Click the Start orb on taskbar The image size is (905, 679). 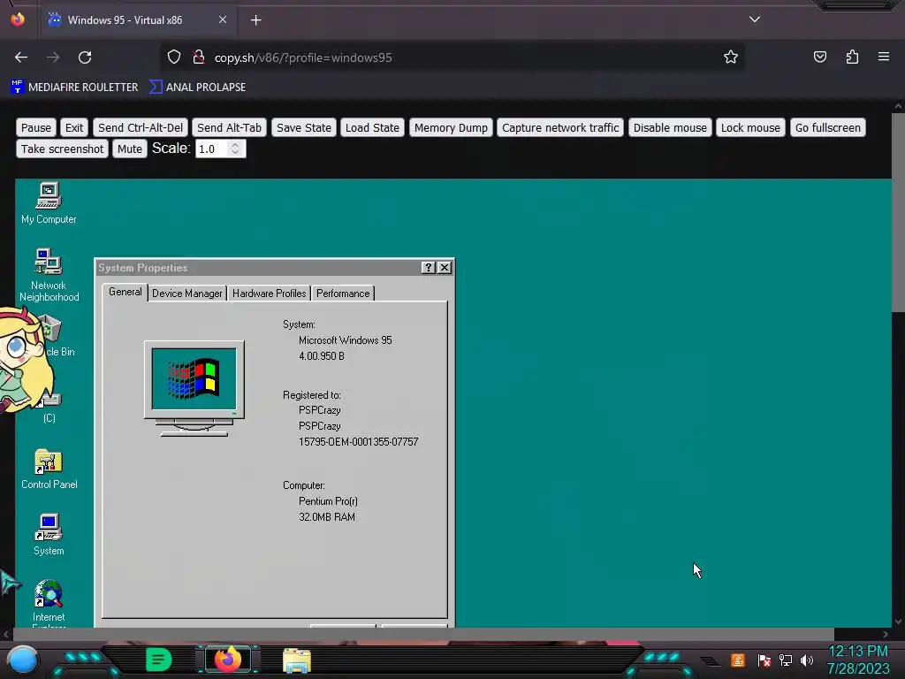pos(23,660)
